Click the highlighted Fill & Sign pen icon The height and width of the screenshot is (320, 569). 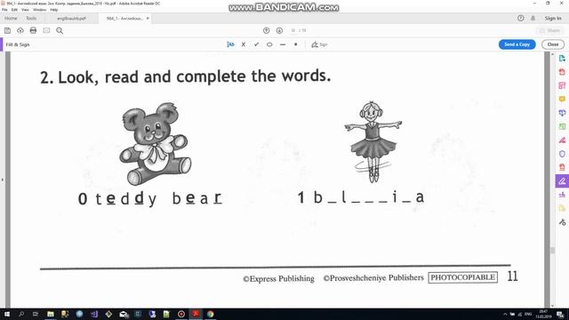coord(562,181)
